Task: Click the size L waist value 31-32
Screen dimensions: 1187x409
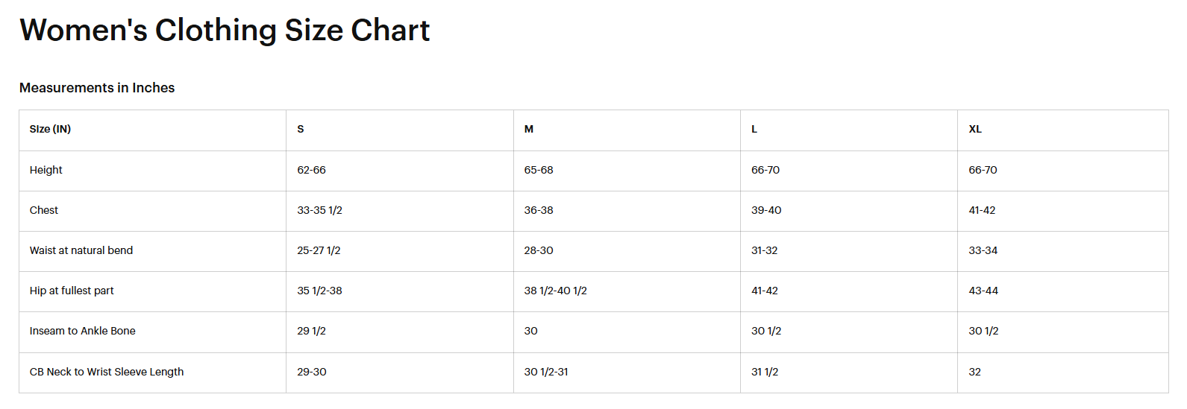Action: (x=764, y=250)
